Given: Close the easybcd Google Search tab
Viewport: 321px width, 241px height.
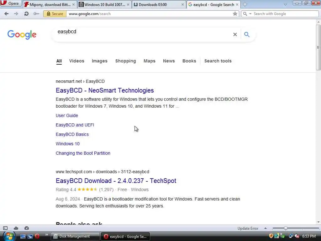Looking at the screenshot, I should pos(237,4).
